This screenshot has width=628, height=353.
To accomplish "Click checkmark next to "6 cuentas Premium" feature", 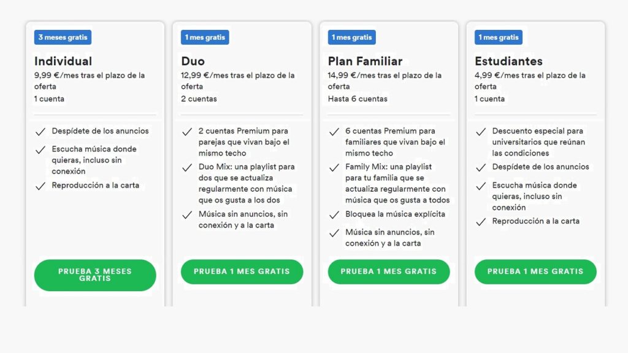I will point(334,131).
